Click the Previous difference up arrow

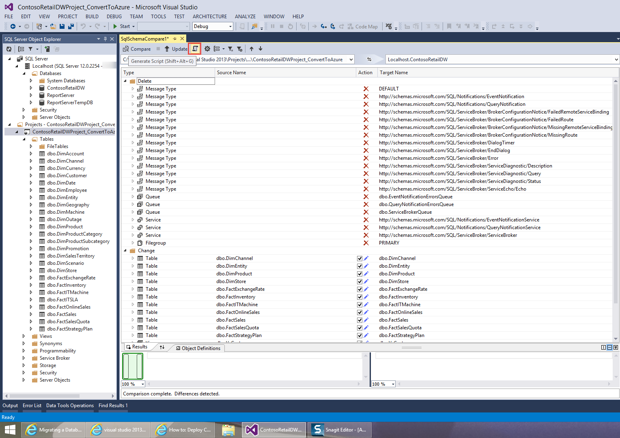pos(252,49)
